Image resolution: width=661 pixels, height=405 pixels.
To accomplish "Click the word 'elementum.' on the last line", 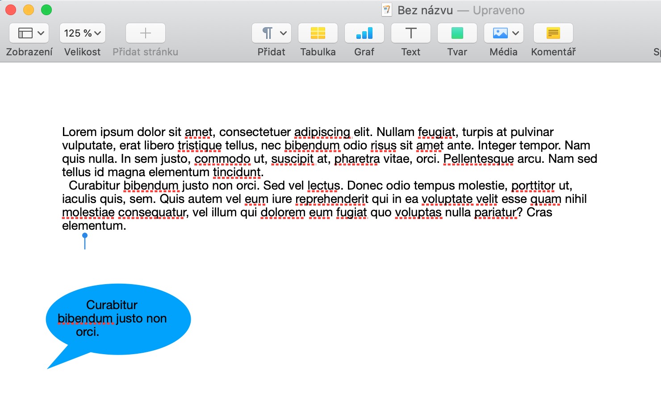I will coord(94,226).
